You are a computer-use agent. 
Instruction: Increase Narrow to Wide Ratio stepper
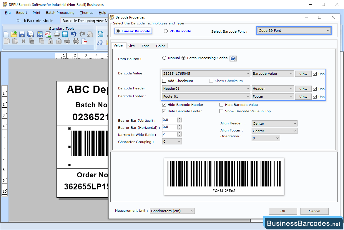tap(180, 133)
